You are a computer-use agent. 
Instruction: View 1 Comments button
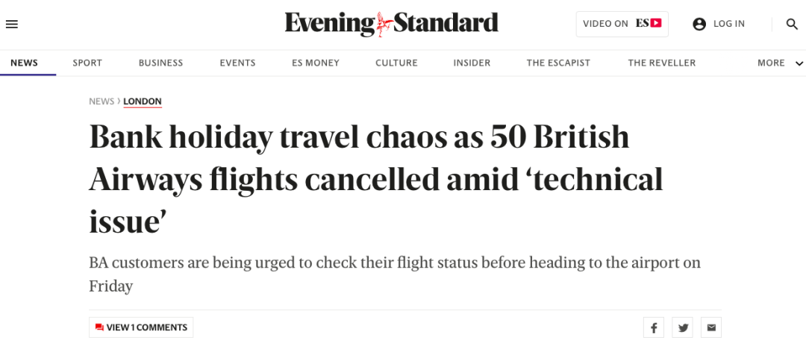141,327
